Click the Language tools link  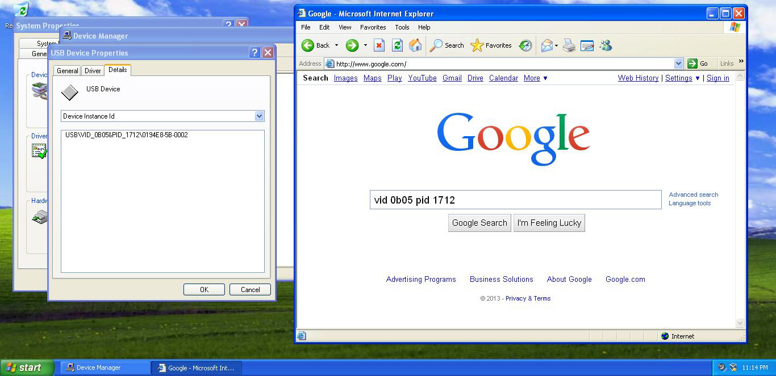690,203
